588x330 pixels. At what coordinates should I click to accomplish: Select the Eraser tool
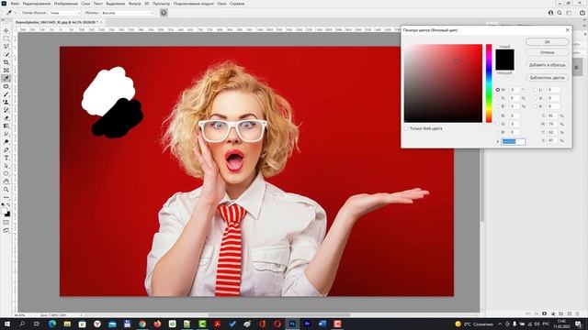click(6, 118)
